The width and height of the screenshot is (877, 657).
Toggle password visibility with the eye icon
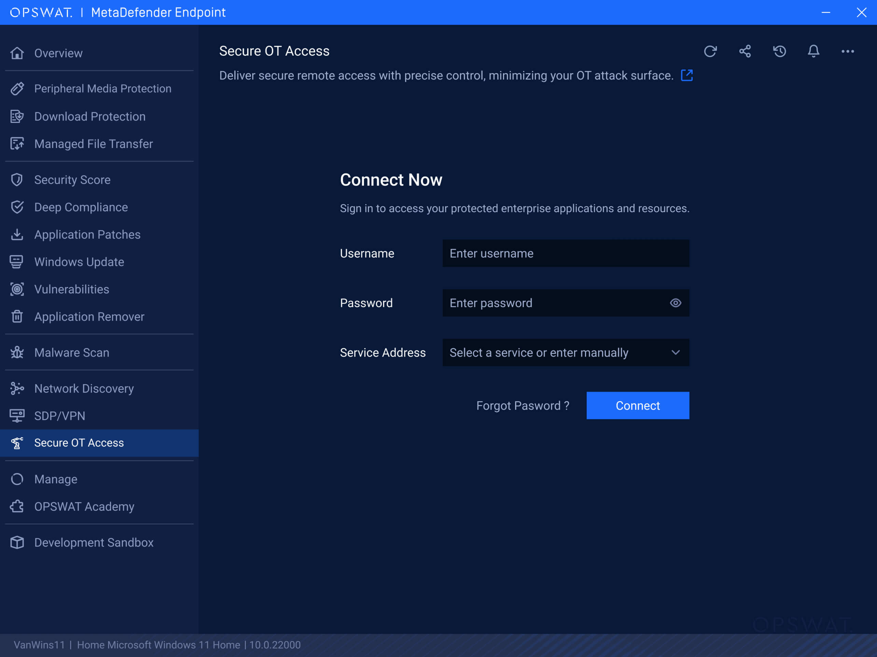[x=675, y=303]
